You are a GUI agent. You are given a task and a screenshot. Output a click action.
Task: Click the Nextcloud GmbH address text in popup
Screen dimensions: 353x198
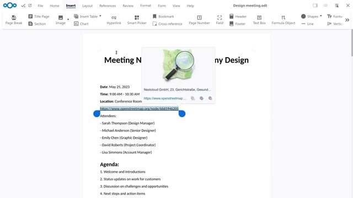click(178, 90)
